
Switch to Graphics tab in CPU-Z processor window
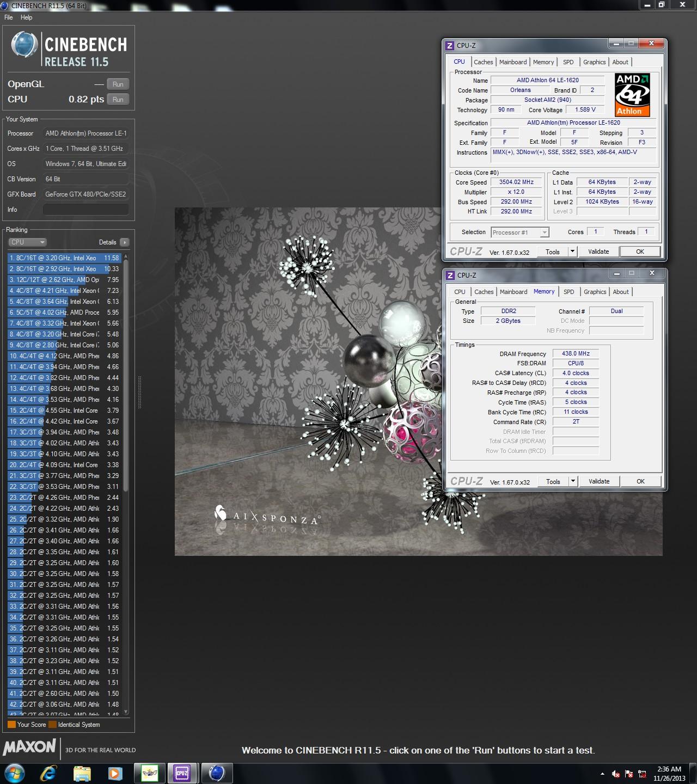tap(595, 62)
